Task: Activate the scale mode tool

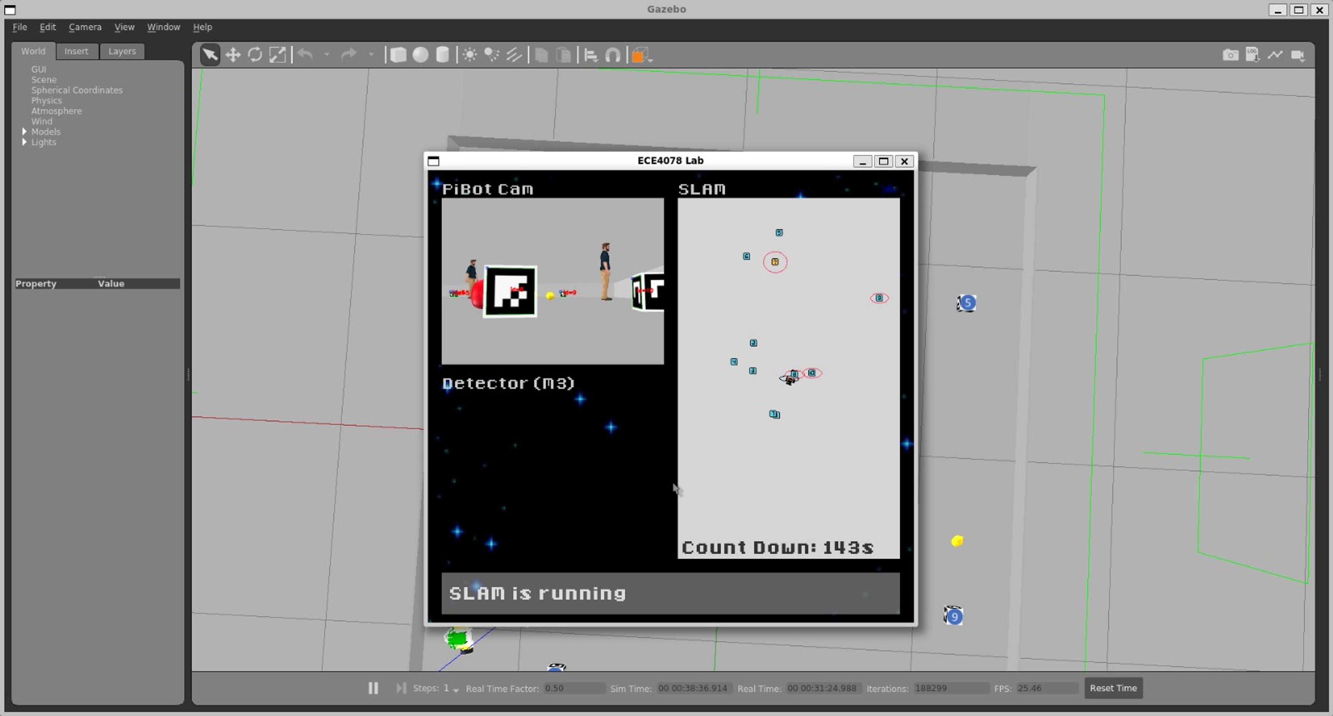Action: coord(277,55)
